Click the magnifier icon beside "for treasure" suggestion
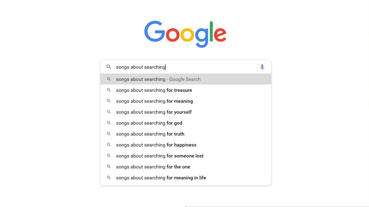The height and width of the screenshot is (207, 369). point(109,90)
